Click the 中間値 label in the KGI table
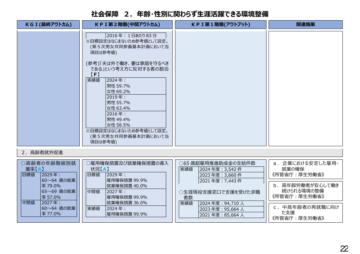Viewport: 360px width, 254px height. pos(29,203)
